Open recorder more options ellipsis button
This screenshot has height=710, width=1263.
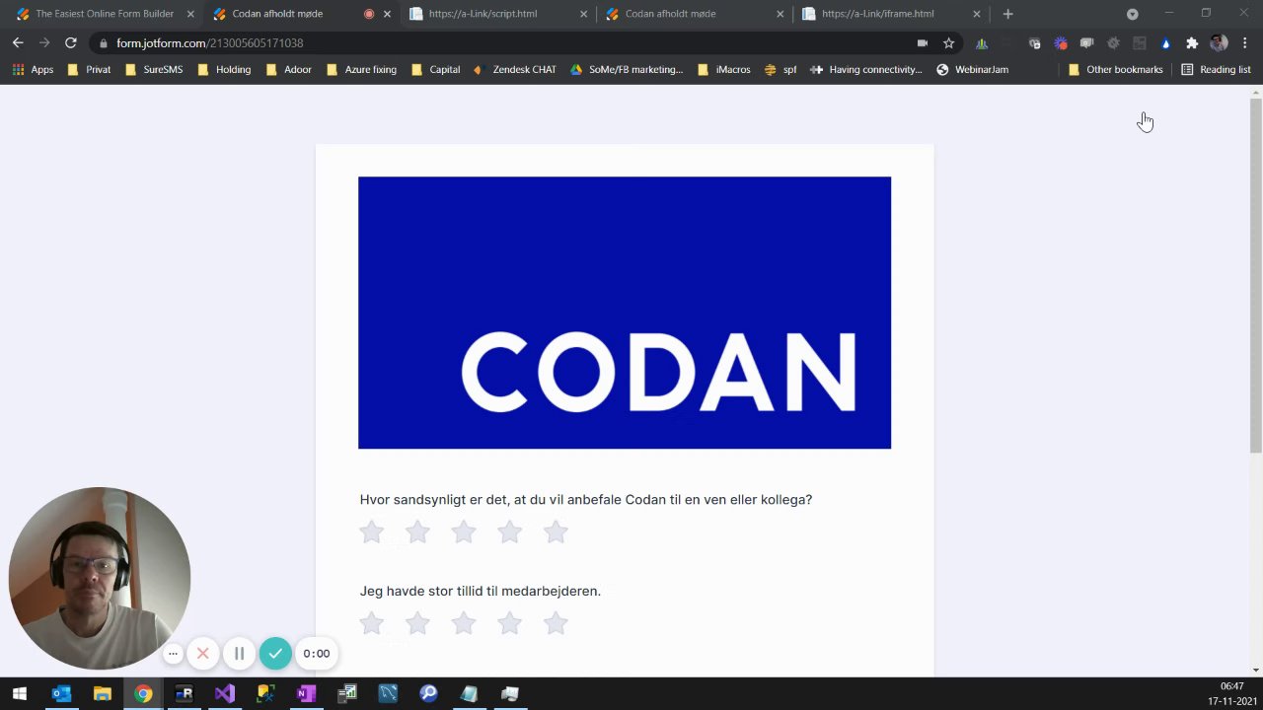click(173, 653)
